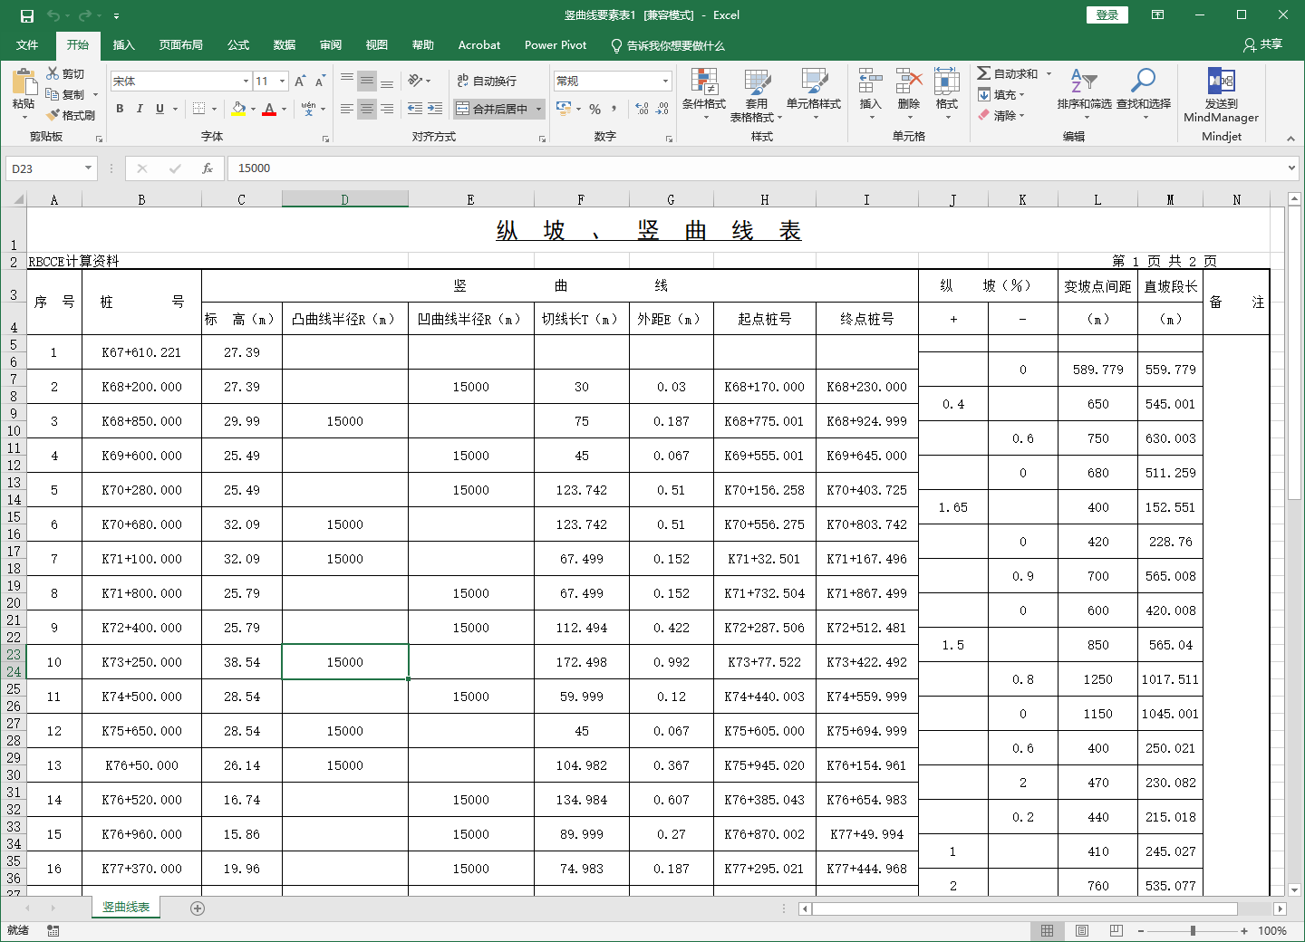The image size is (1305, 942).
Task: Click the Insert Function fx icon
Action: 208,168
